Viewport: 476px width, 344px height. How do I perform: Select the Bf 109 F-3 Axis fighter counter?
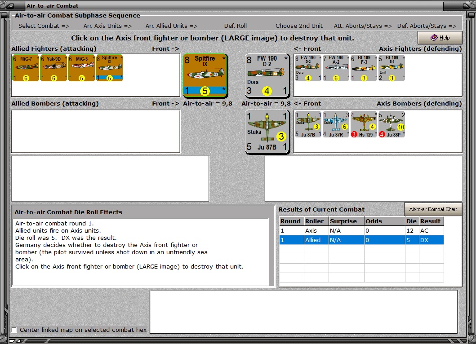coord(364,68)
